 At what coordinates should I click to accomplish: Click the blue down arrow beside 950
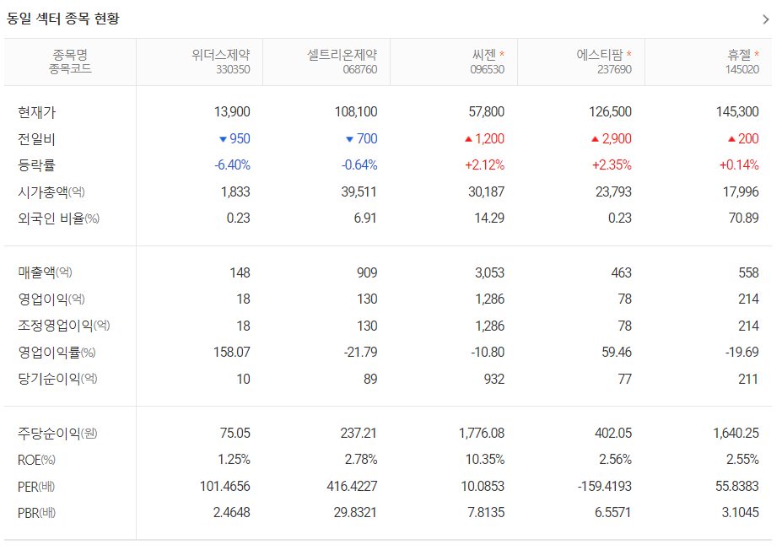pyautogui.click(x=223, y=139)
